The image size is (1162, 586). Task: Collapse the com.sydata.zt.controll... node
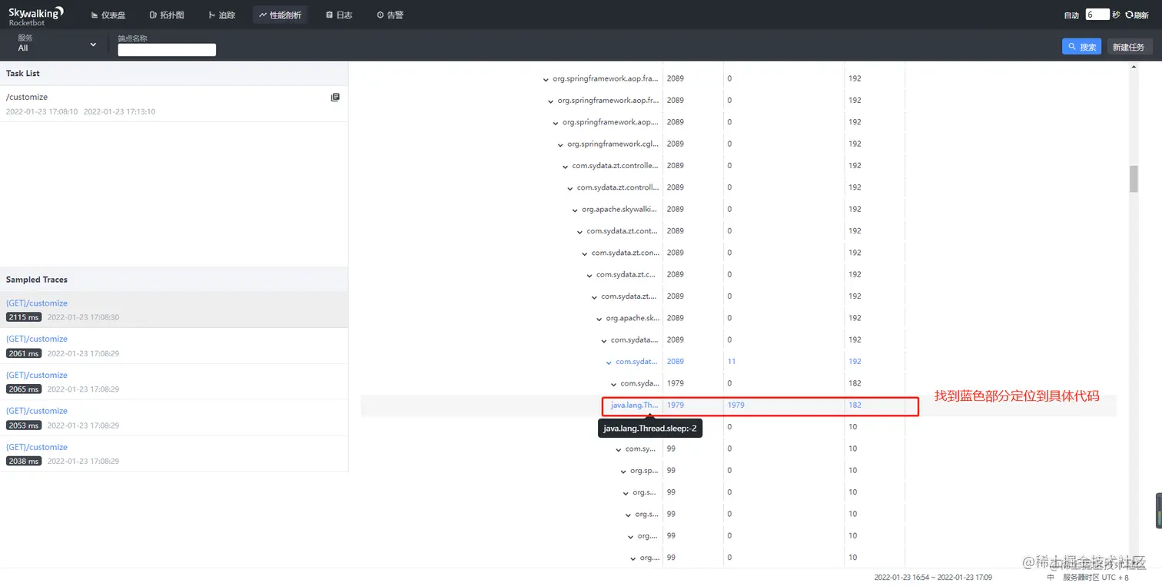[569, 188]
